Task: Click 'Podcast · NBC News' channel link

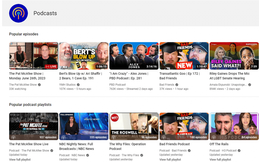Action: [72, 155]
